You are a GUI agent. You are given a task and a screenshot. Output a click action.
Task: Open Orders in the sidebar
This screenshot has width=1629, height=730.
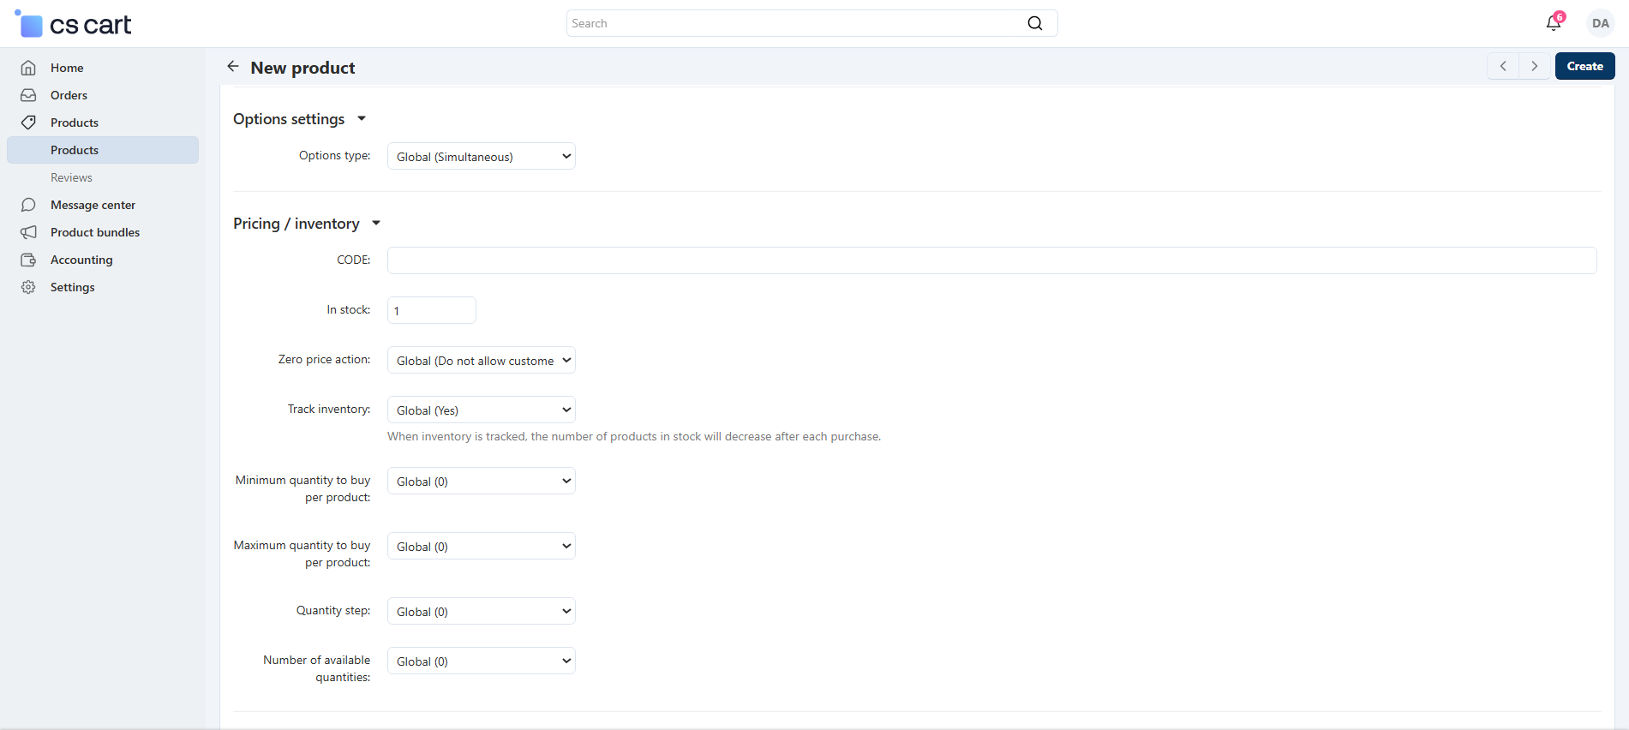(69, 95)
